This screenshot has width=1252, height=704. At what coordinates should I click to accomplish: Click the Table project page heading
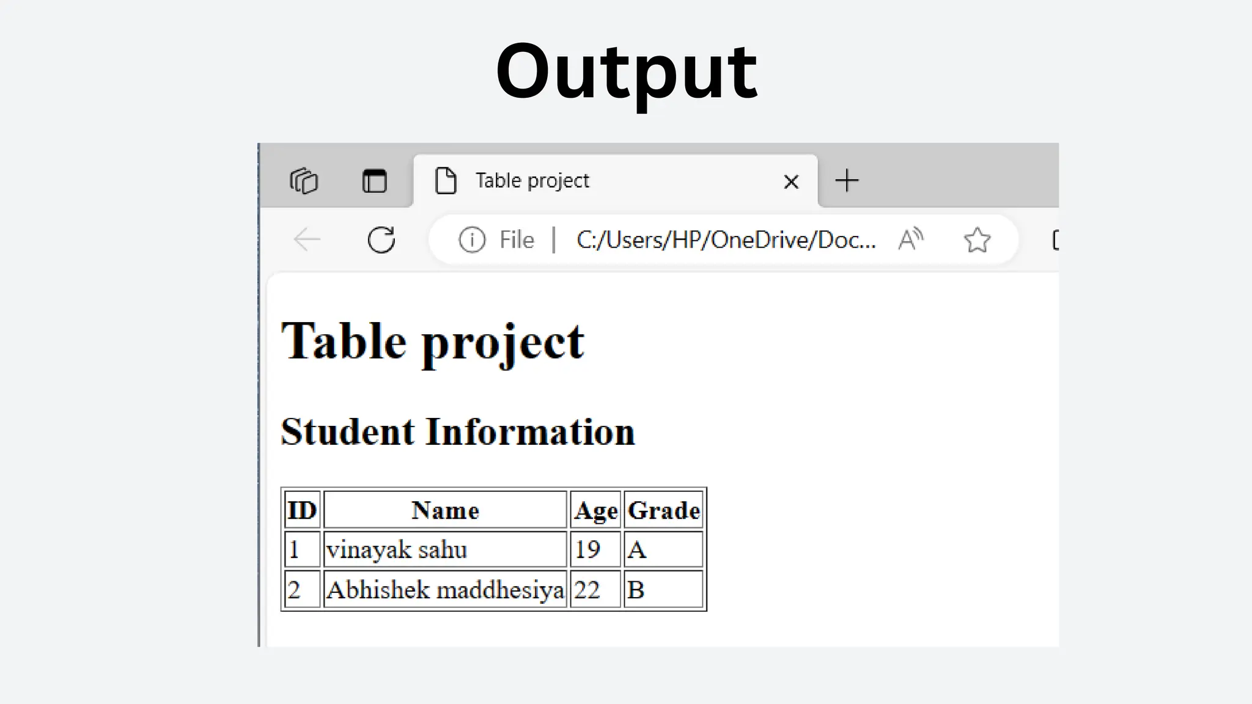pyautogui.click(x=433, y=343)
